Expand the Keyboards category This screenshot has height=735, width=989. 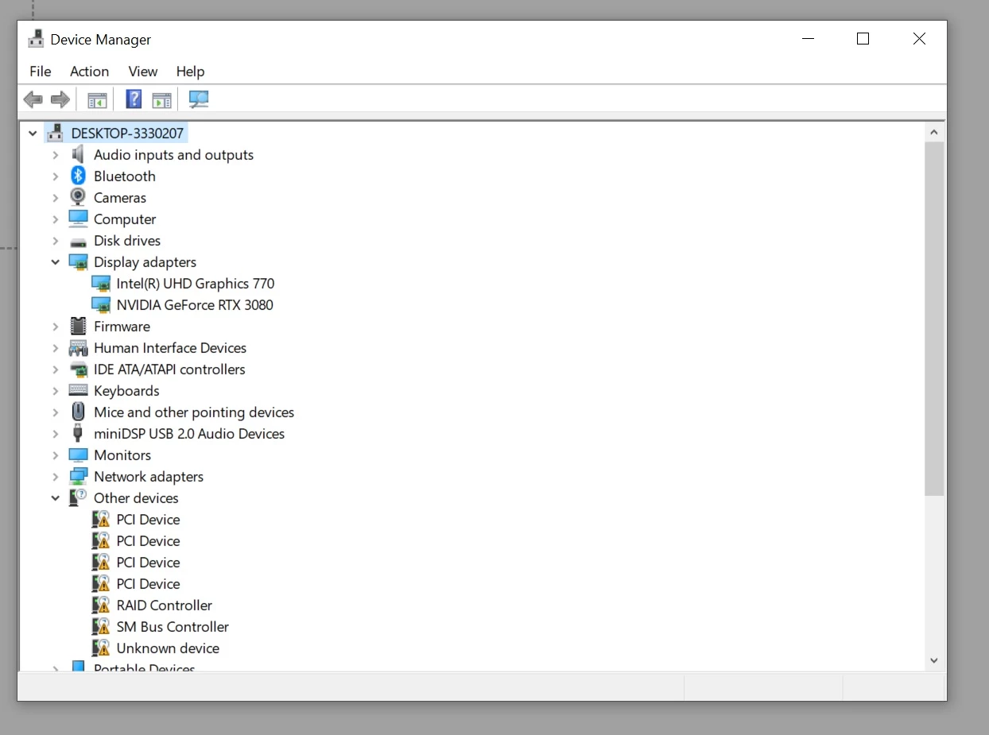(x=56, y=391)
